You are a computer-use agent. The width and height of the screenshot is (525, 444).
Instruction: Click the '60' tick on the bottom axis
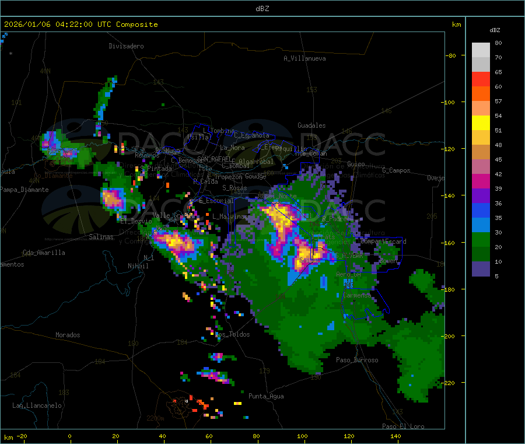click(209, 436)
